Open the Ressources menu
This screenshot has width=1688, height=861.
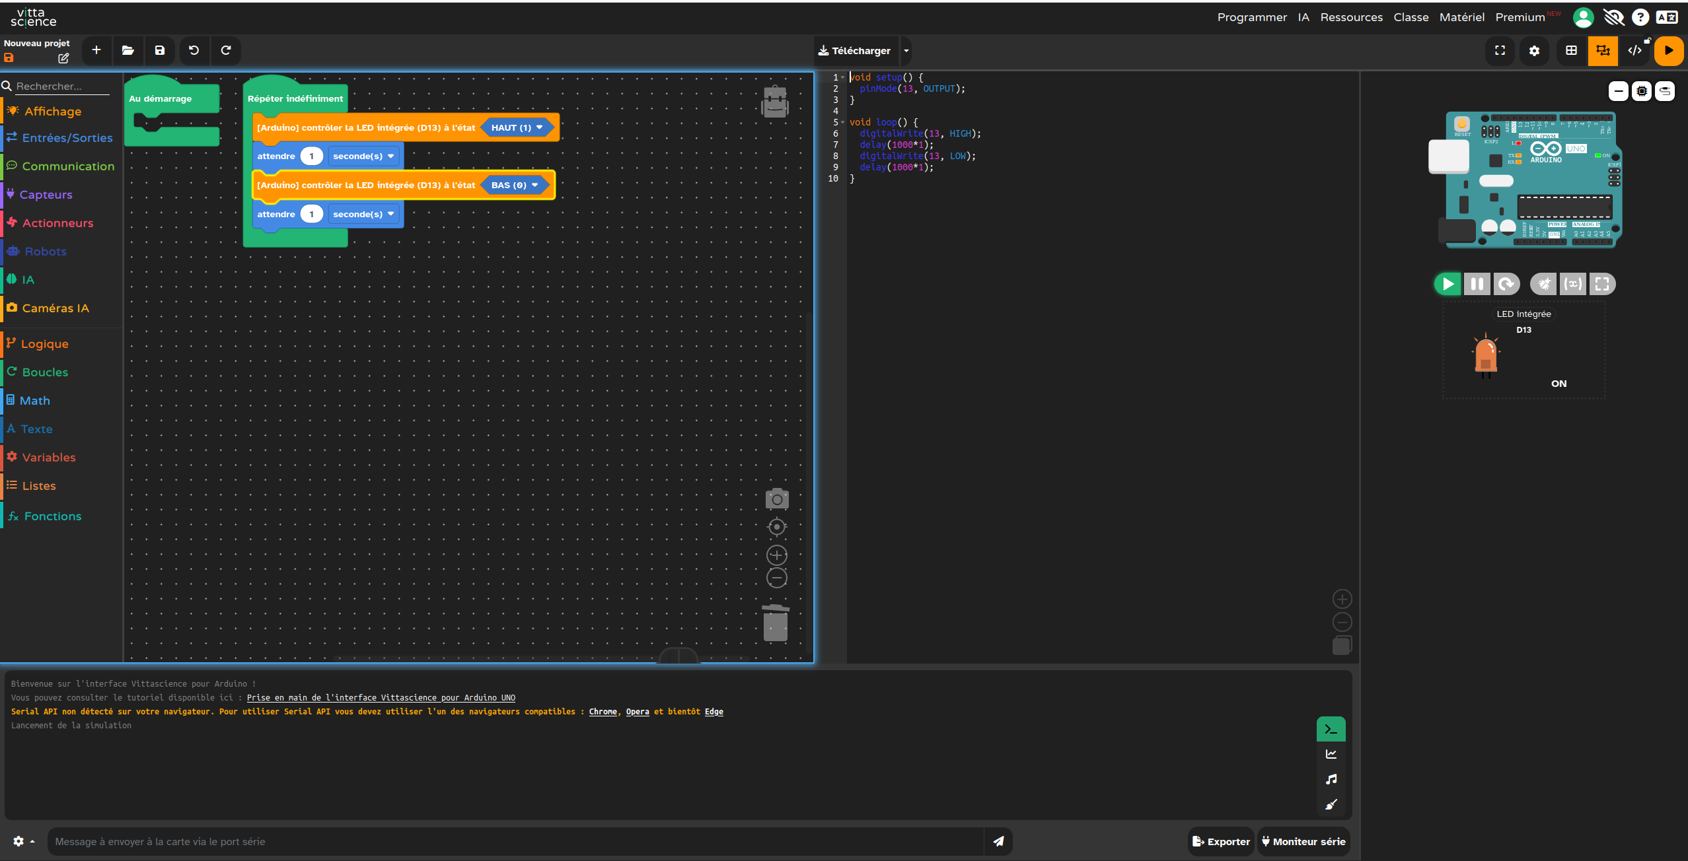[x=1351, y=17]
